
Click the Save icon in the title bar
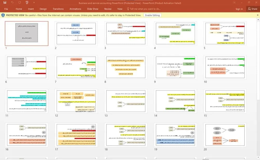pyautogui.click(x=5, y=3)
